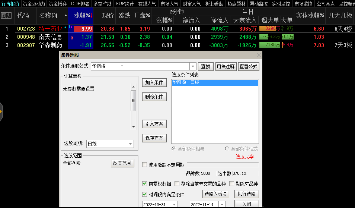The width and height of the screenshot is (355, 208).
Task: Sort by 现价 column header
Action: [x=108, y=15]
